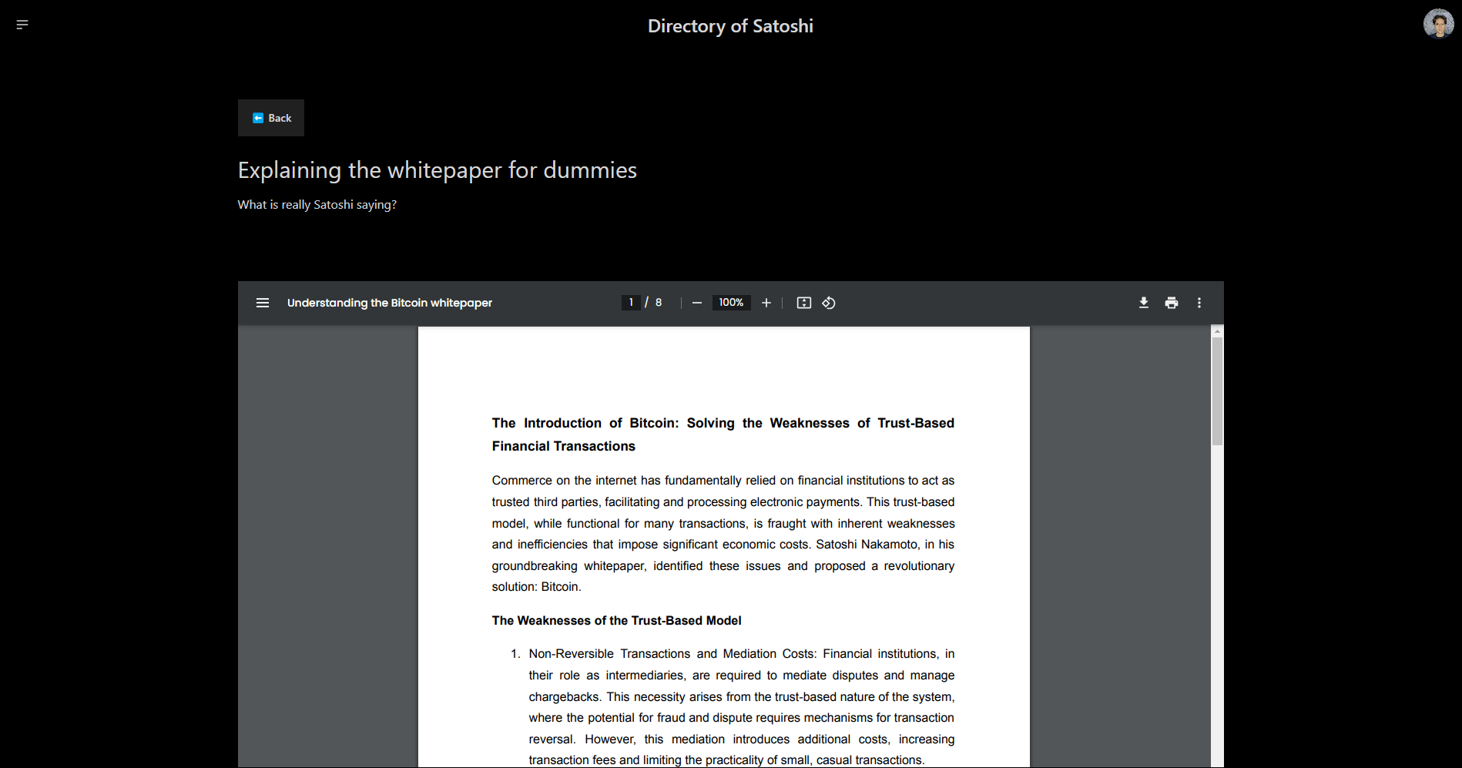
Task: Click list item 'Non-Reversible Transactions and Mediation Costs'
Action: pos(741,707)
